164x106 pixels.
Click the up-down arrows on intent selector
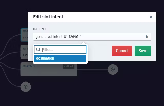pyautogui.click(x=147, y=37)
